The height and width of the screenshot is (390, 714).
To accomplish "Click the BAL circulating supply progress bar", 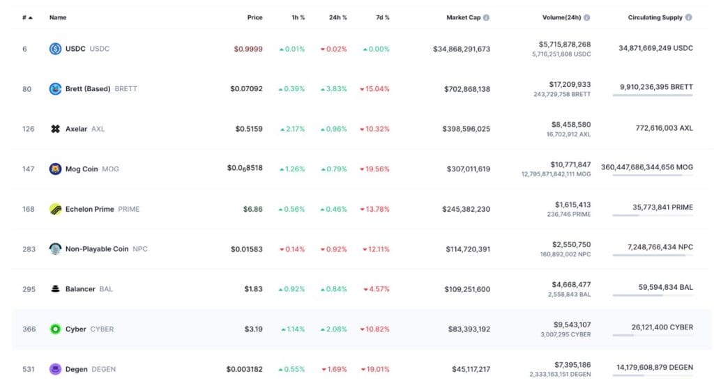I will click(653, 295).
